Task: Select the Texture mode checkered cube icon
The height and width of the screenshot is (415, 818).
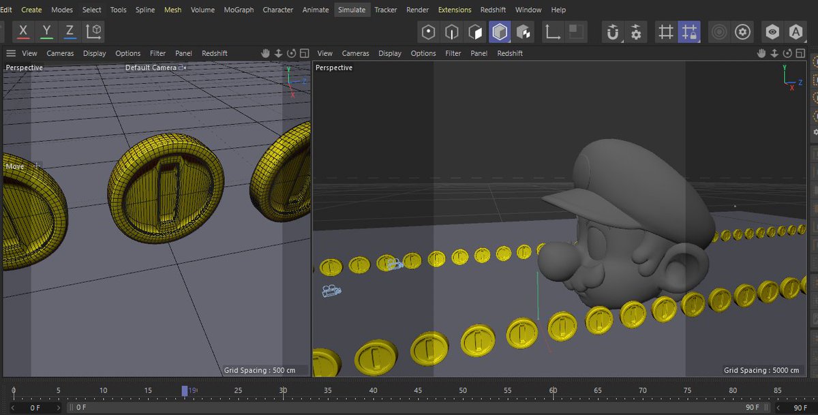Action: [524, 31]
